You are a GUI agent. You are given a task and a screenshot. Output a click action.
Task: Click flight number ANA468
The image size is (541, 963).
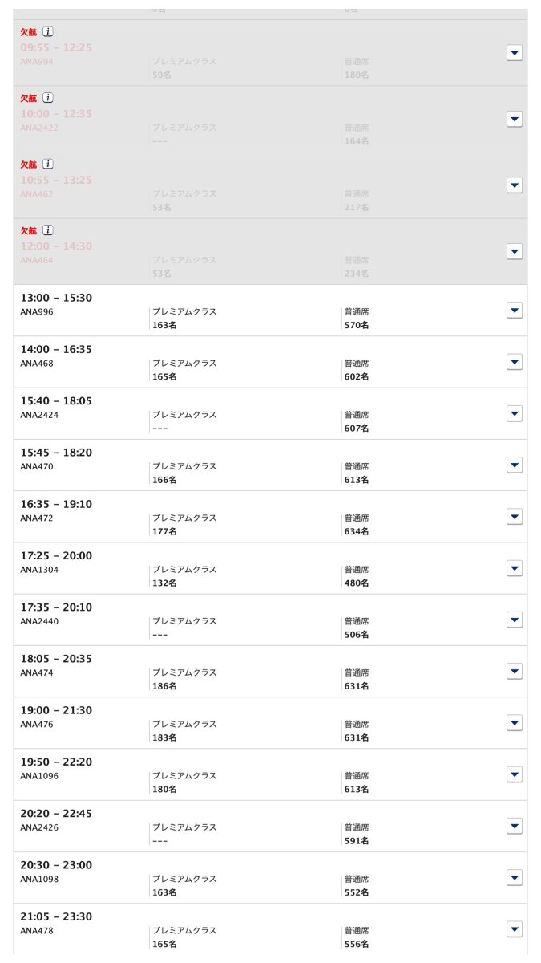pos(37,363)
